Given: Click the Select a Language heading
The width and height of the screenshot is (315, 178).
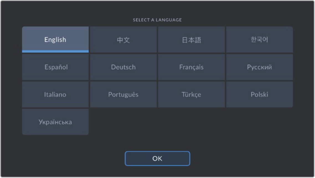Looking at the screenshot, I should click(x=157, y=20).
